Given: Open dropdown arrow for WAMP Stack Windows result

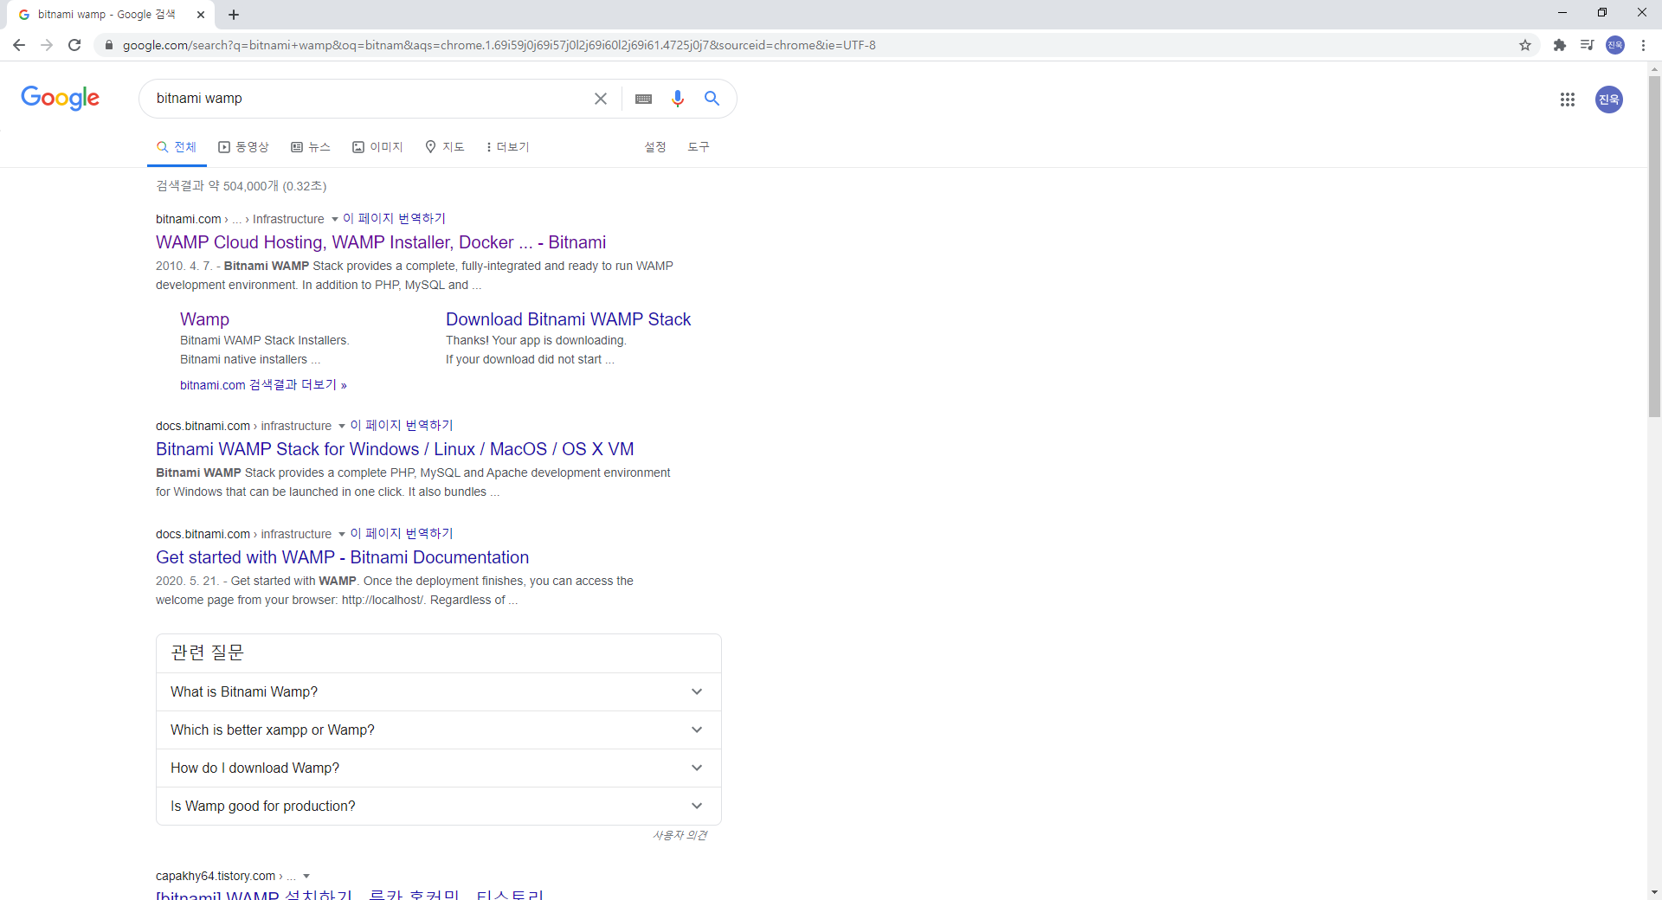Looking at the screenshot, I should click(342, 427).
